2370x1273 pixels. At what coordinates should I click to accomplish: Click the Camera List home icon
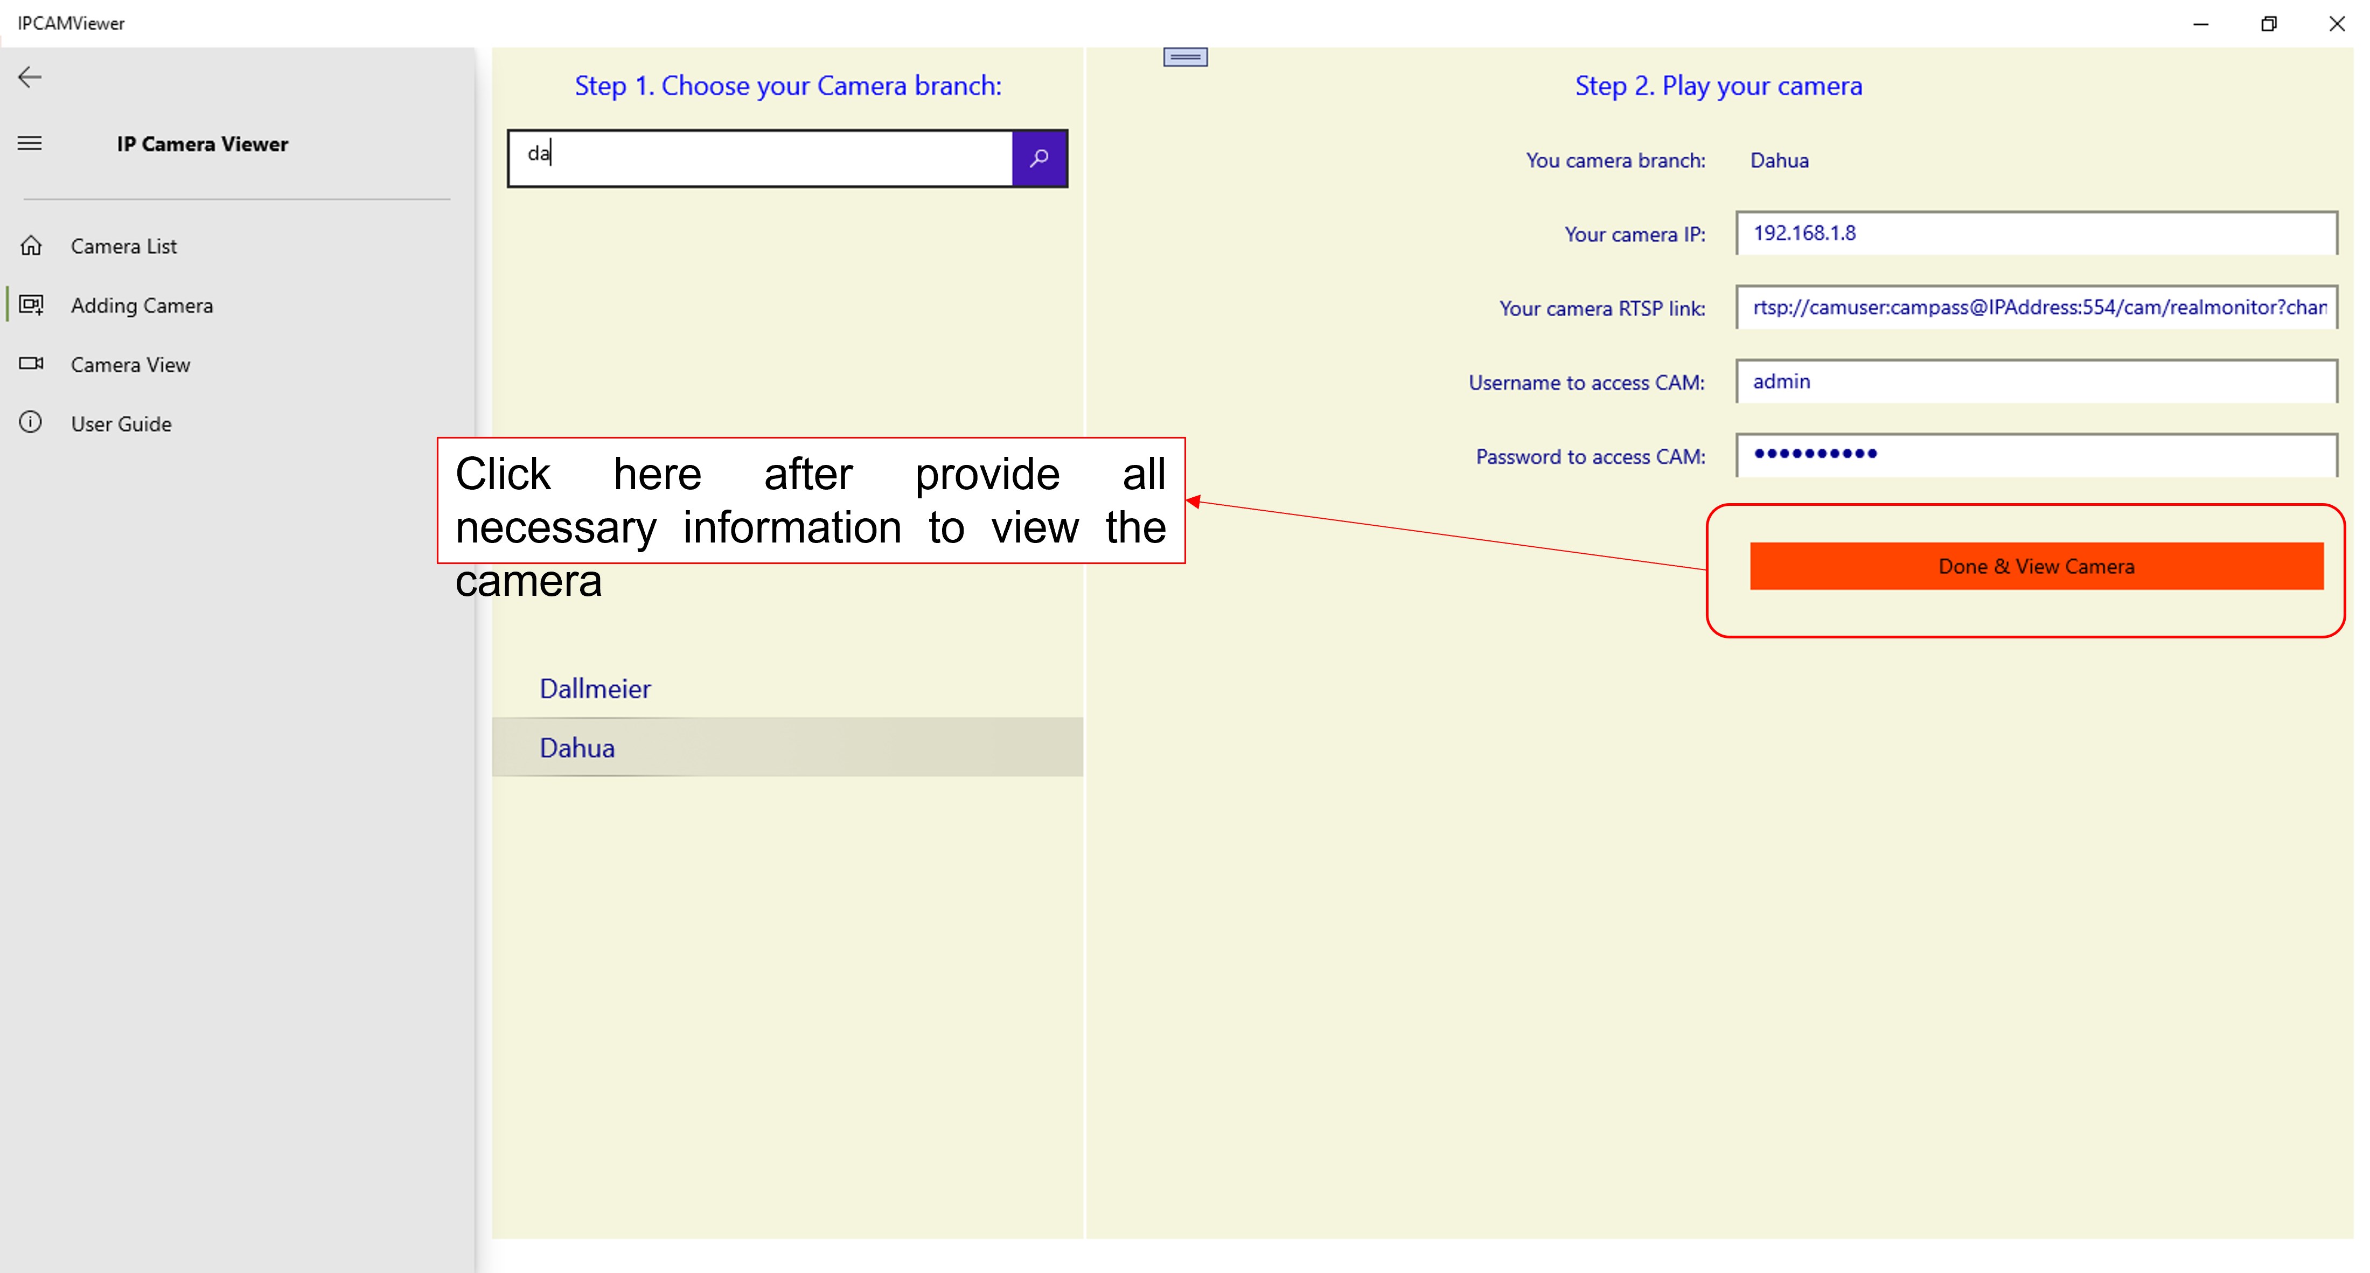pyautogui.click(x=31, y=246)
